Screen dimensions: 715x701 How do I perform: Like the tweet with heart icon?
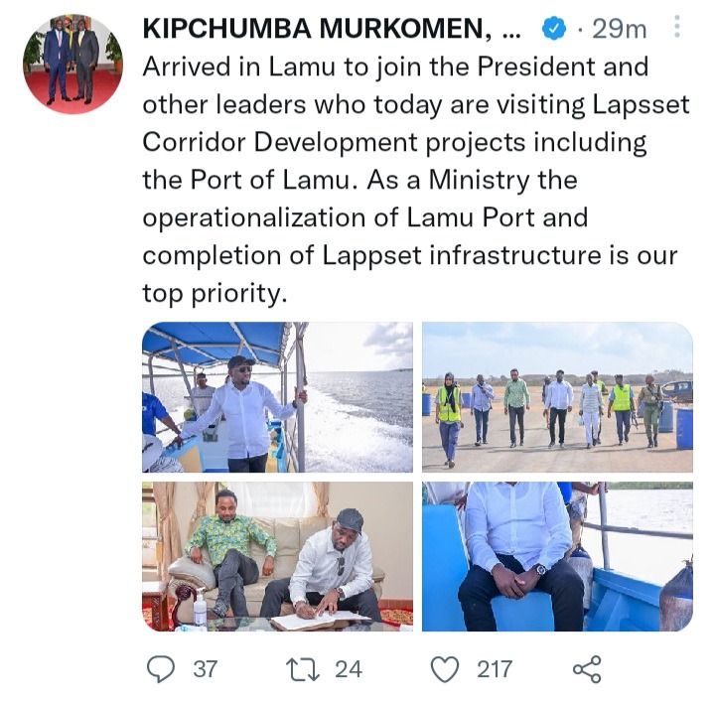pyautogui.click(x=445, y=669)
